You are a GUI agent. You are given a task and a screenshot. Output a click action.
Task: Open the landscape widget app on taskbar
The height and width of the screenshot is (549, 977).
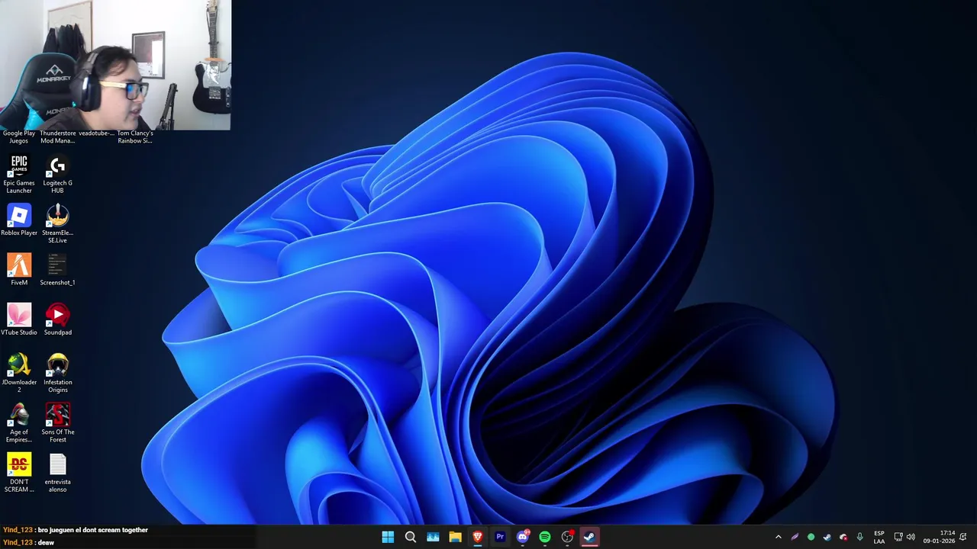click(x=433, y=537)
